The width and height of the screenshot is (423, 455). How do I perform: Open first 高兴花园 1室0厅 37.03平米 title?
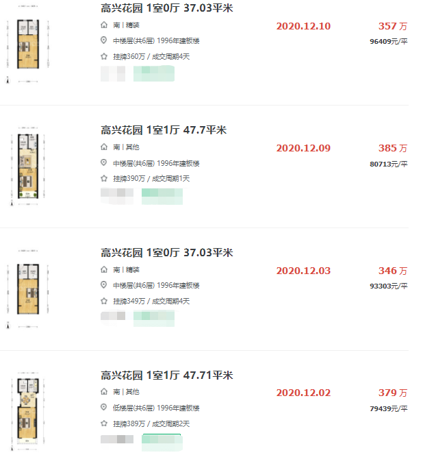tap(167, 8)
